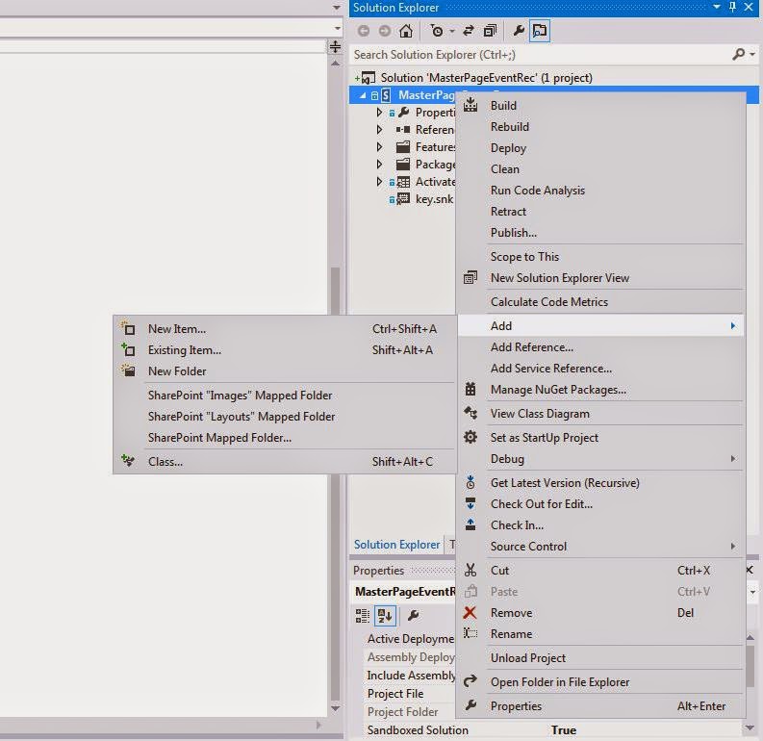Choose Clean in the context menu
The width and height of the screenshot is (763, 741).
pos(600,168)
